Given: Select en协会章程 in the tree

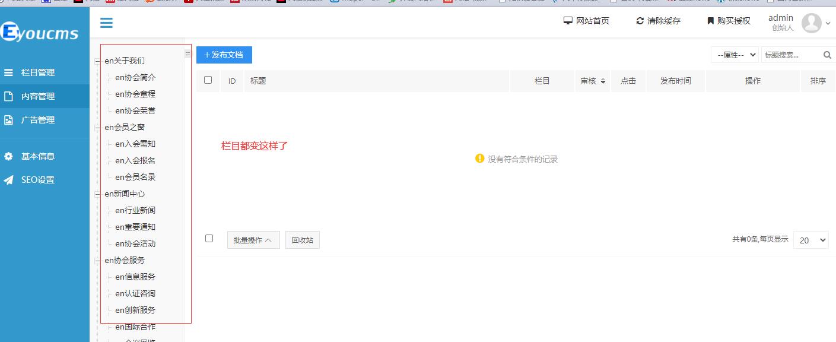Looking at the screenshot, I should click(135, 94).
